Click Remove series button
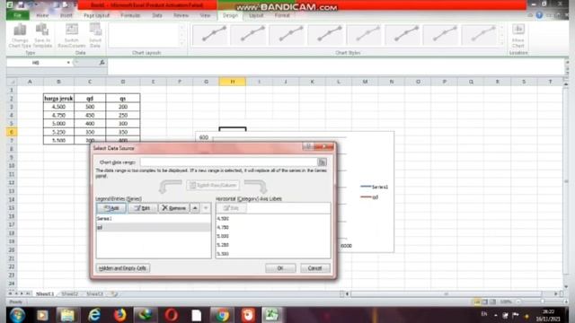 (x=173, y=208)
